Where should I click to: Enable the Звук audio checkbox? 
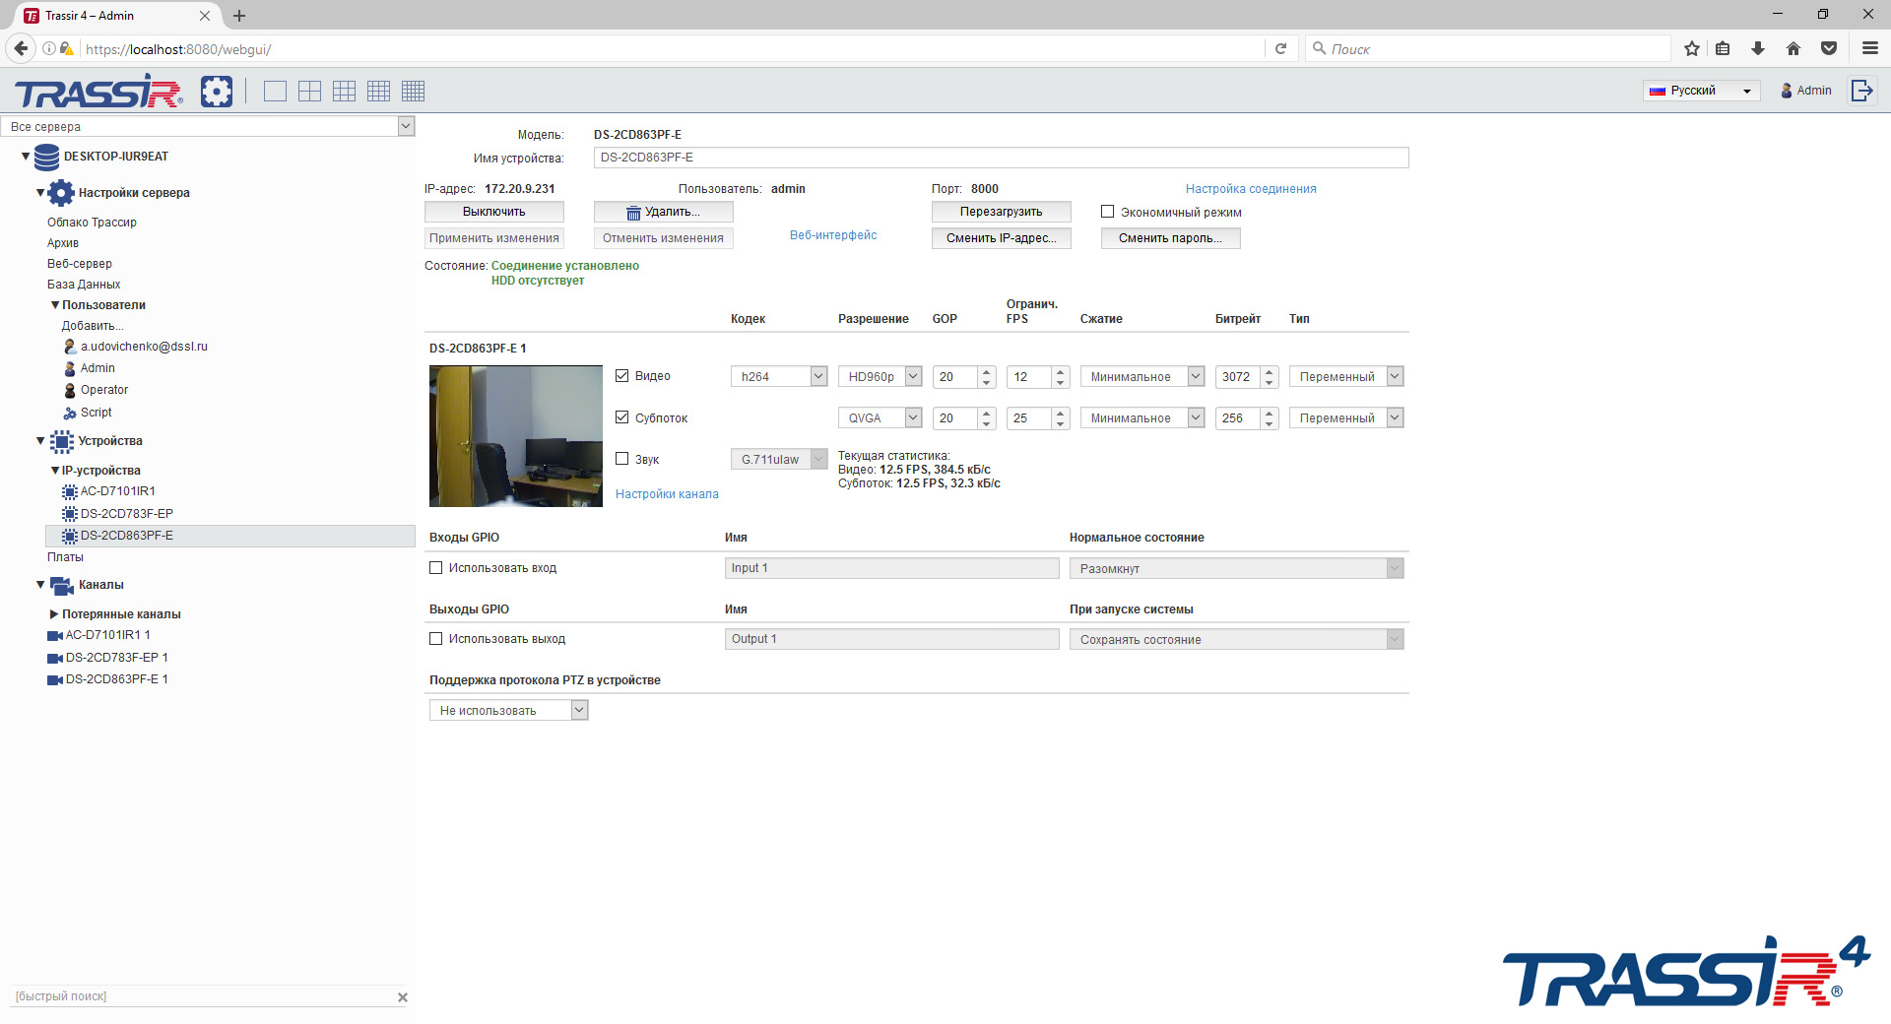(x=621, y=458)
